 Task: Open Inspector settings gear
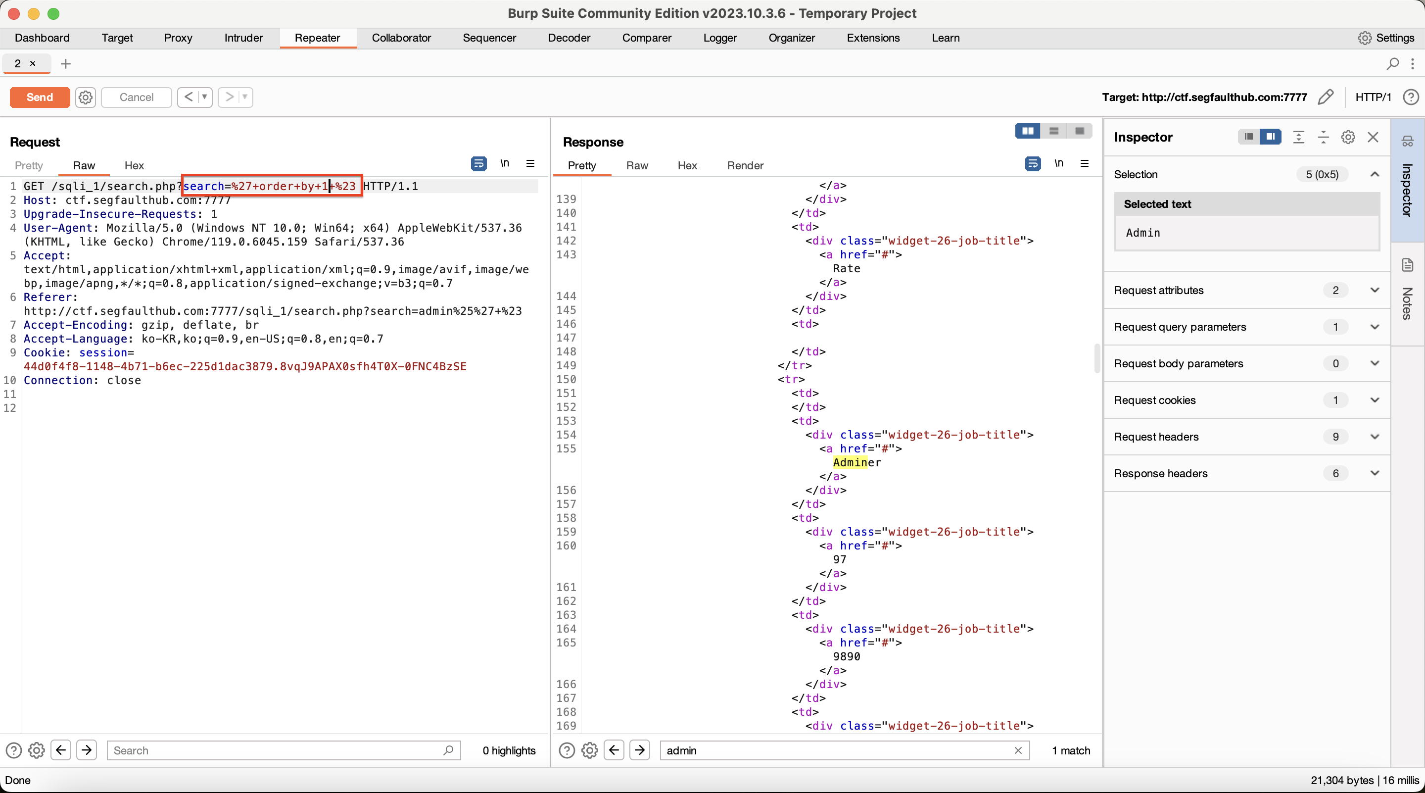point(1348,137)
